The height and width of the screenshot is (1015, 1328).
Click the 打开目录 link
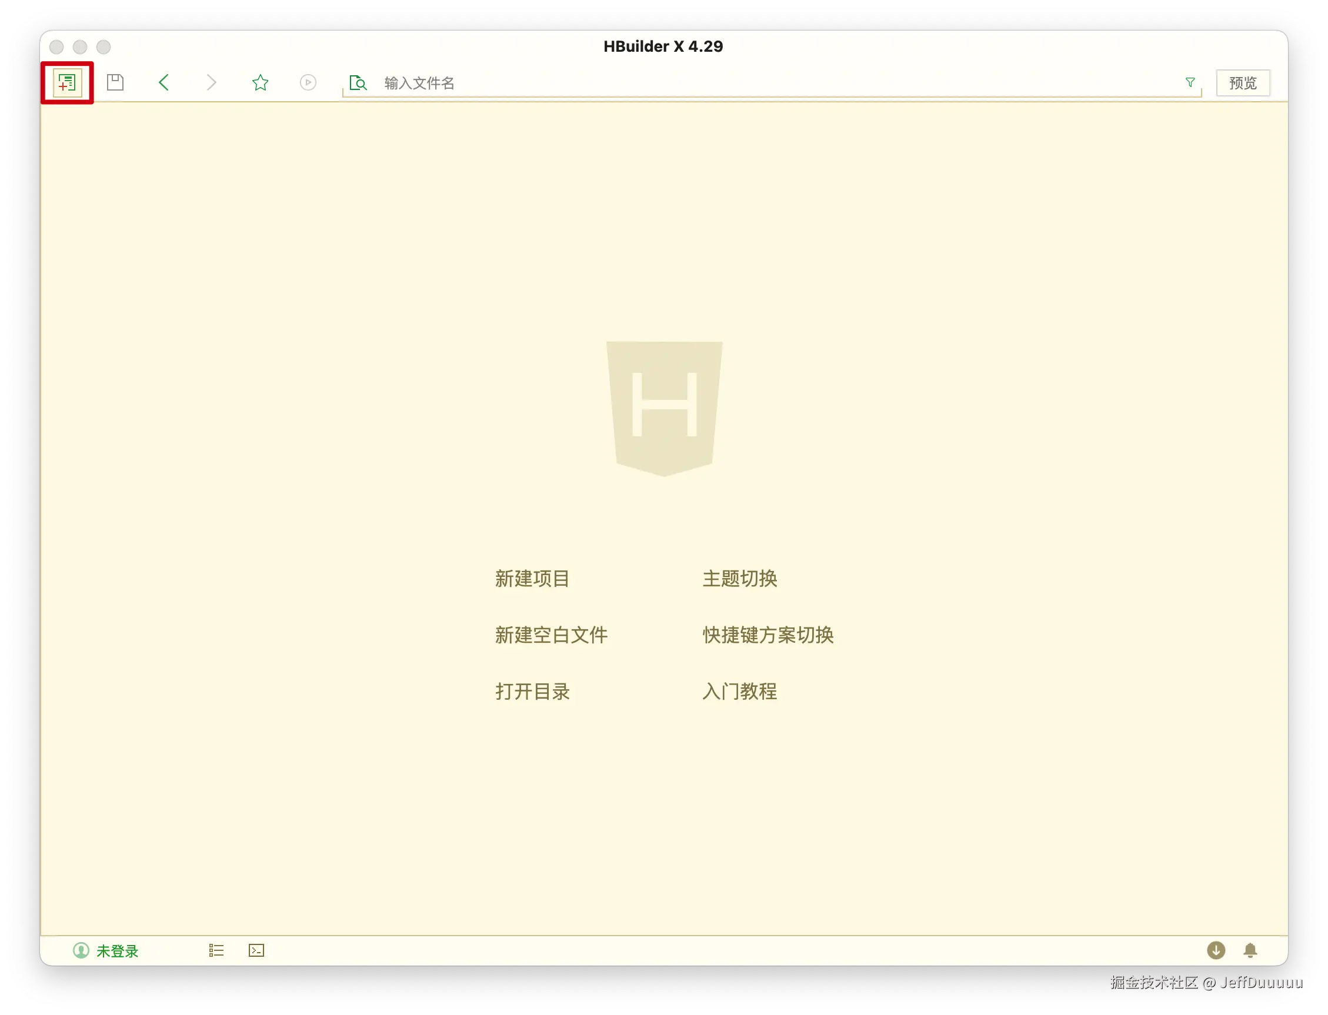[x=532, y=691]
